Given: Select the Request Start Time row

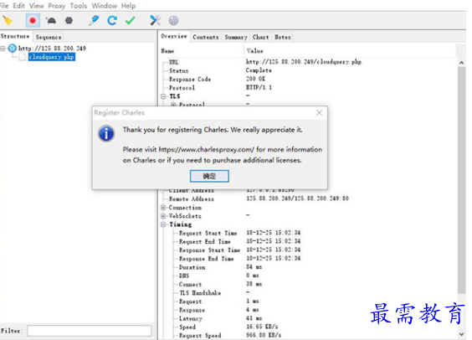Looking at the screenshot, I should click(x=308, y=233).
